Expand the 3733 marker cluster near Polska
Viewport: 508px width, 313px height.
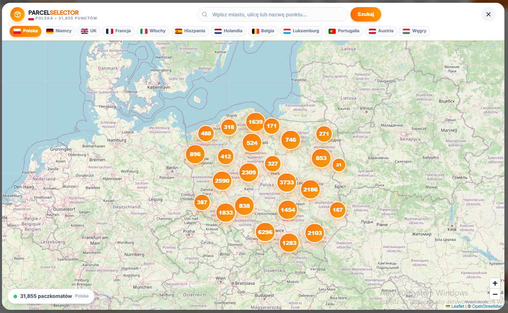[x=287, y=183]
